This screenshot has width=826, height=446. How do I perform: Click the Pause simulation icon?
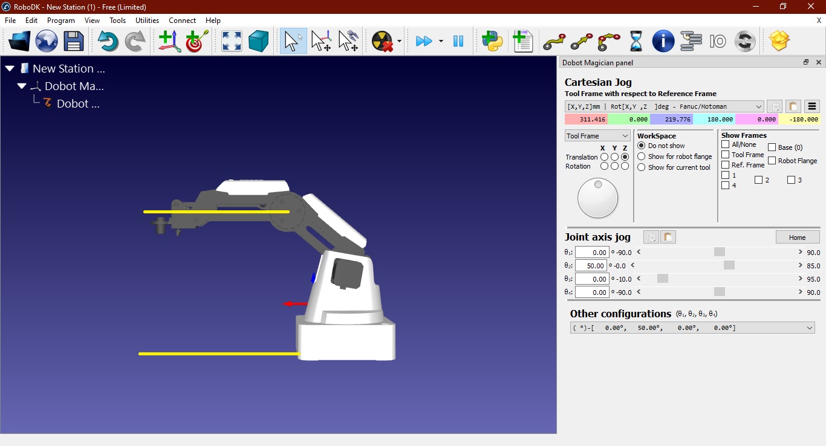pos(458,41)
